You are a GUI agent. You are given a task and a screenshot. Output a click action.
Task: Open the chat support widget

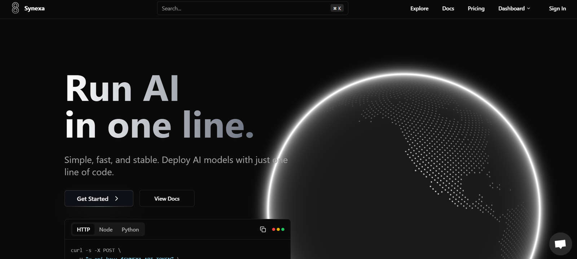click(x=560, y=244)
